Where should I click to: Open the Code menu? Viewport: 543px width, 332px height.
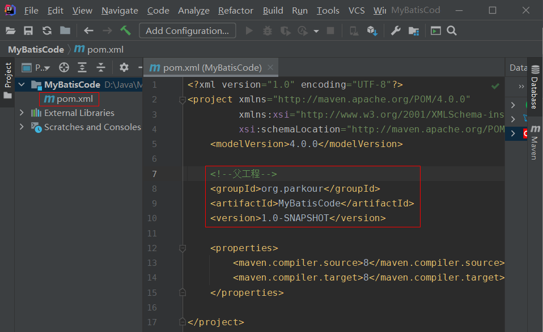coord(158,11)
